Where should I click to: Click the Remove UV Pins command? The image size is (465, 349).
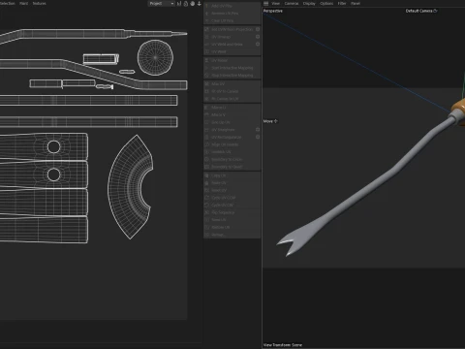point(232,14)
